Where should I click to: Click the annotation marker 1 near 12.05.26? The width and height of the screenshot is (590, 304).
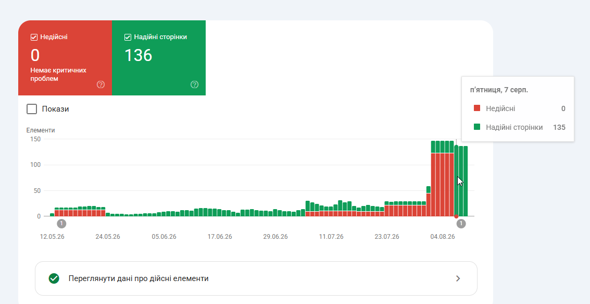(62, 224)
